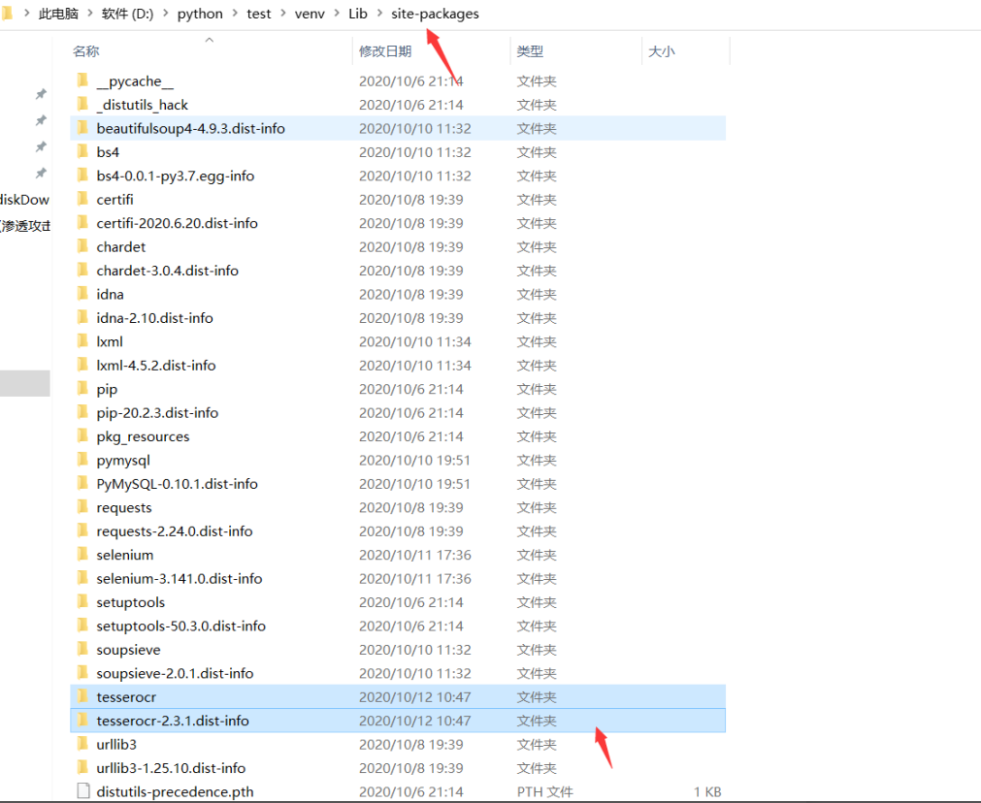Expand chevron after test in the breadcrumb
Viewport: 981px width, 803px height.
(282, 14)
